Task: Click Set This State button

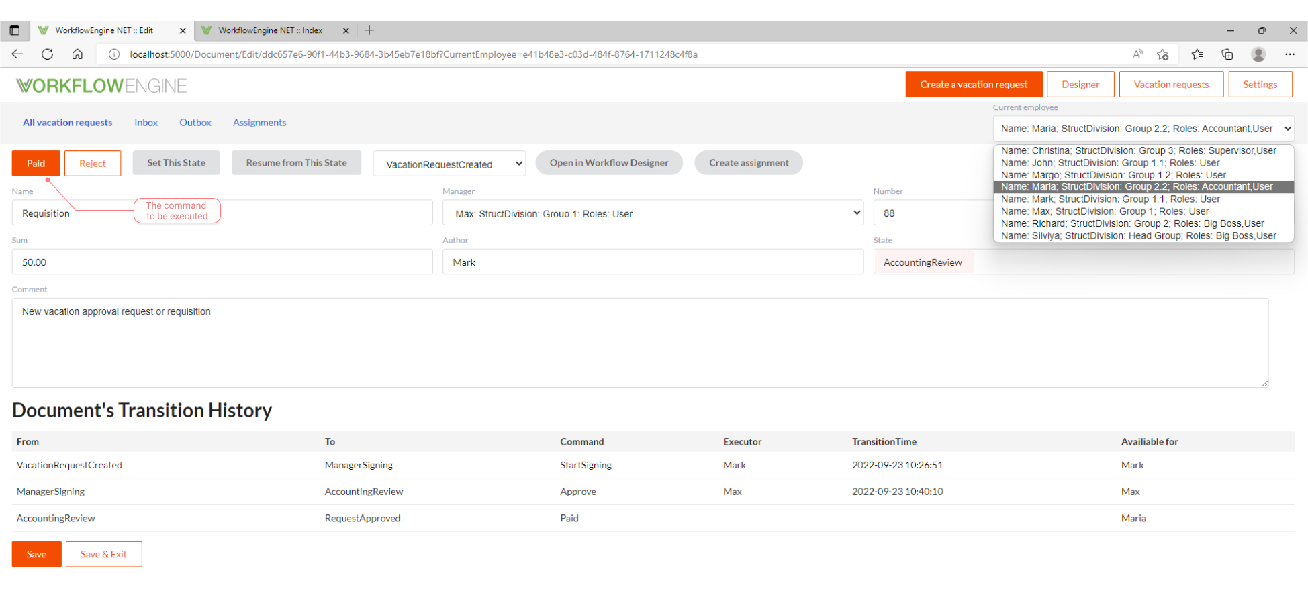Action: point(176,162)
